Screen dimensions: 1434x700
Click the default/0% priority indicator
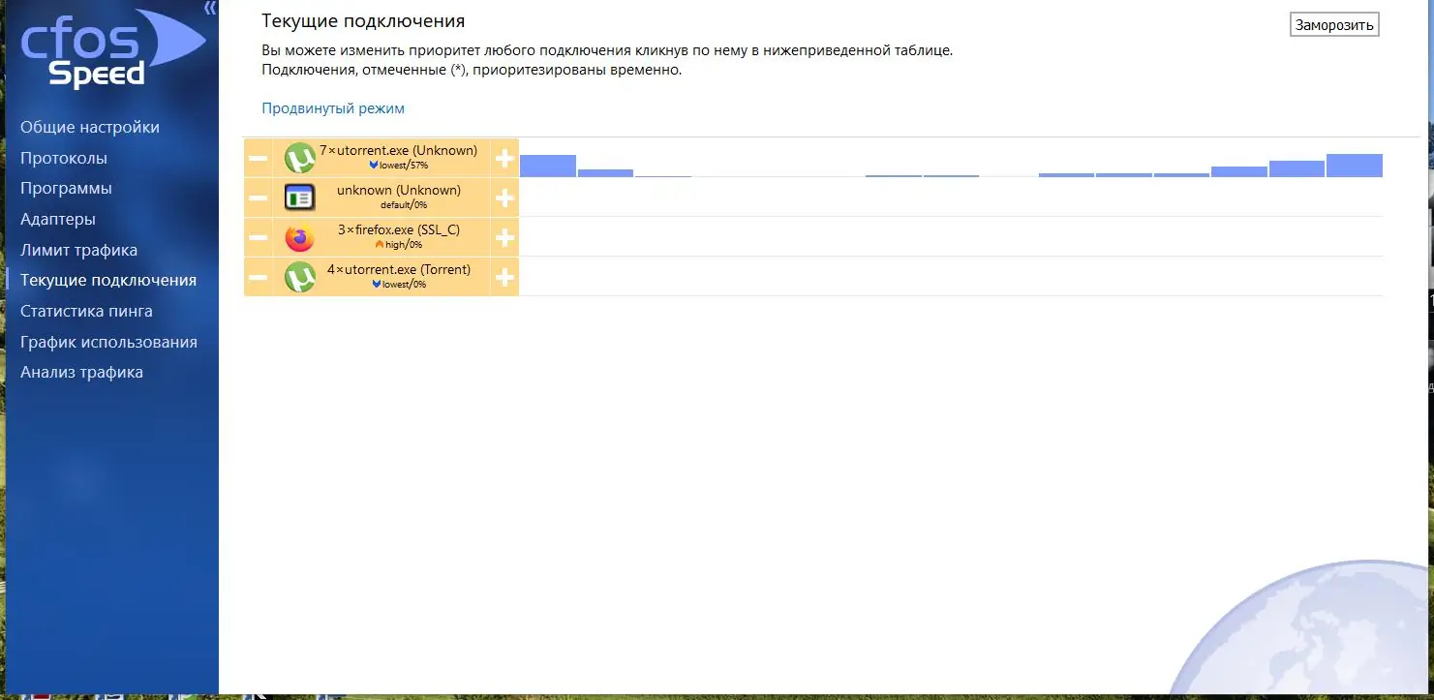click(404, 205)
